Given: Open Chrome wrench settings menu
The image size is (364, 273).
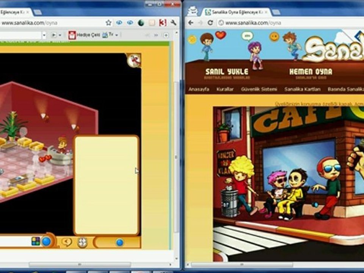Looking at the screenshot, I should point(173,23).
